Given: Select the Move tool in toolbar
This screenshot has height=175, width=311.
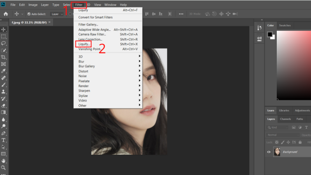Looking at the screenshot, I should coord(3,30).
